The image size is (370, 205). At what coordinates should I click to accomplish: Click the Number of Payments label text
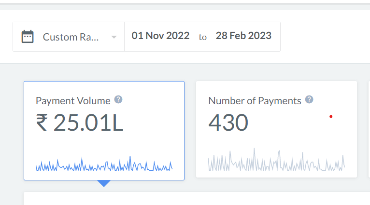(255, 101)
